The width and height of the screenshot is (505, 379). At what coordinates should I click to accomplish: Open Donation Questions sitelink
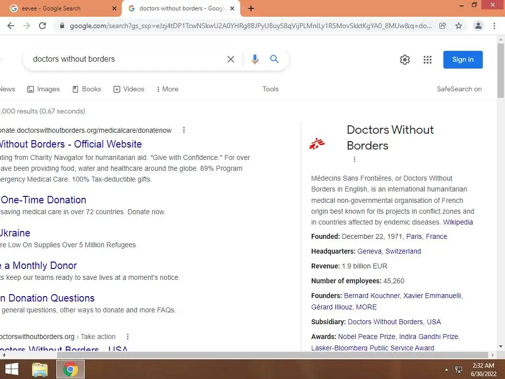pos(47,298)
